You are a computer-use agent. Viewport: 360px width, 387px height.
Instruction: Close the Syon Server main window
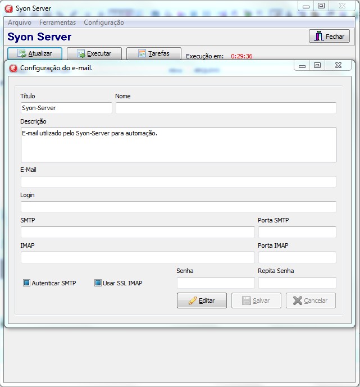[x=342, y=6]
